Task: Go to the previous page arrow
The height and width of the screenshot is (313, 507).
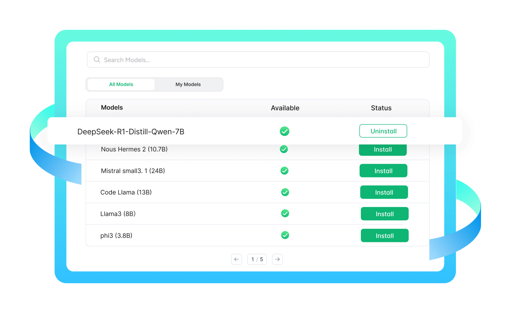Action: (x=236, y=259)
